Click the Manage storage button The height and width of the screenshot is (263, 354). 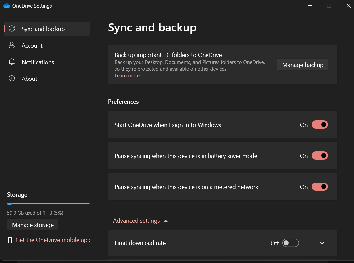33,225
